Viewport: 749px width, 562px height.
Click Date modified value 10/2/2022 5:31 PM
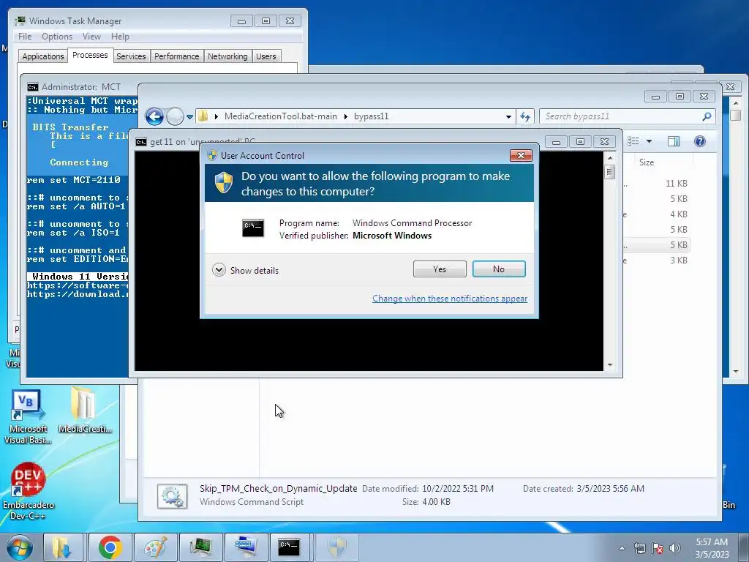458,488
